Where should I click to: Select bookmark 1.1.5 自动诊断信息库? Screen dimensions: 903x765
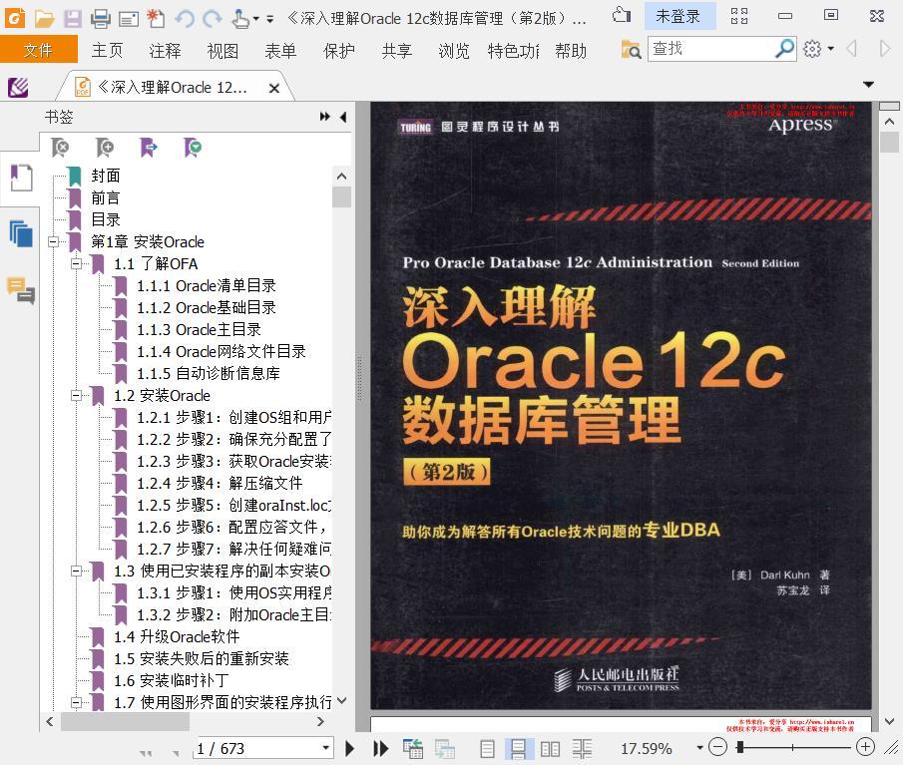(x=209, y=374)
